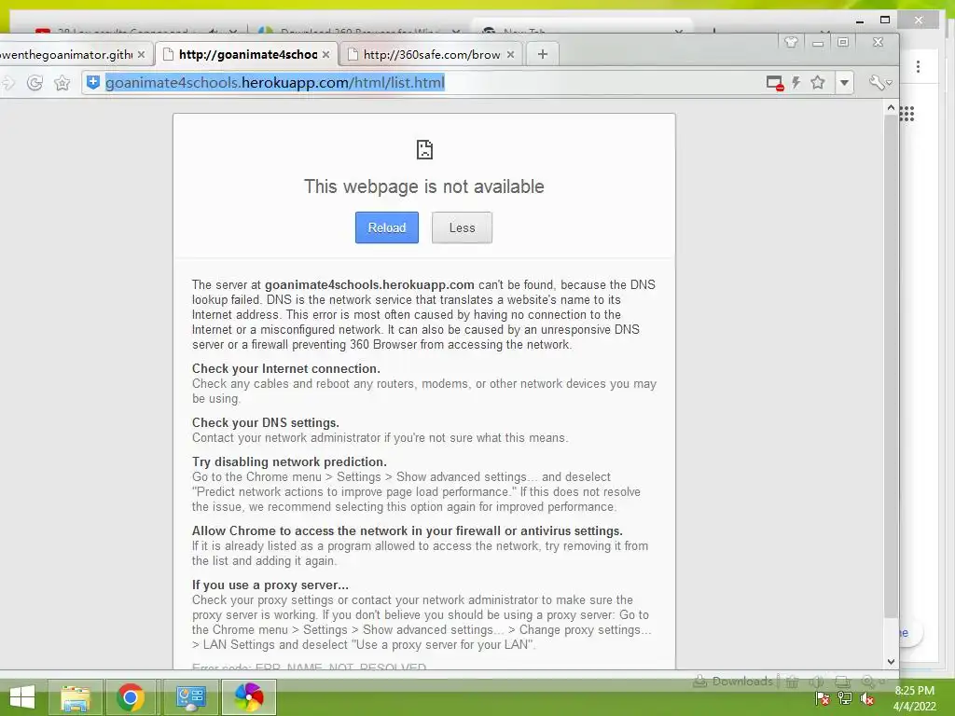Click the screen/window icon in the browser status bar
This screenshot has width=955, height=716.
point(842,682)
